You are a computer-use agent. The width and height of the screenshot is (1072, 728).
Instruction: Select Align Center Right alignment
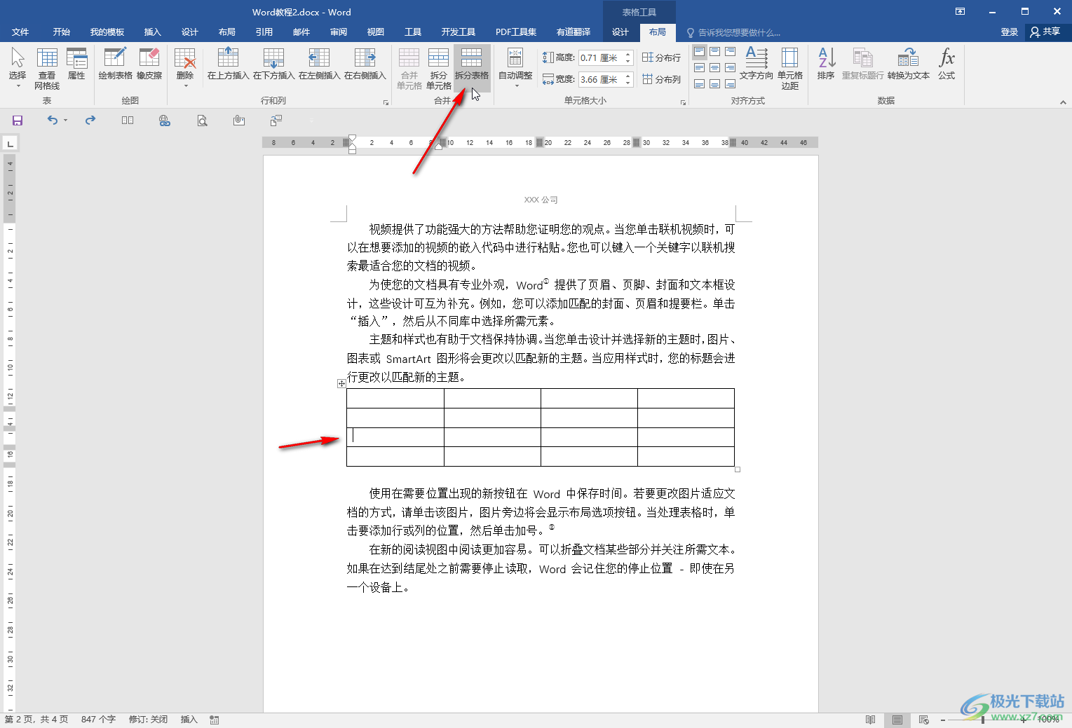tap(730, 68)
